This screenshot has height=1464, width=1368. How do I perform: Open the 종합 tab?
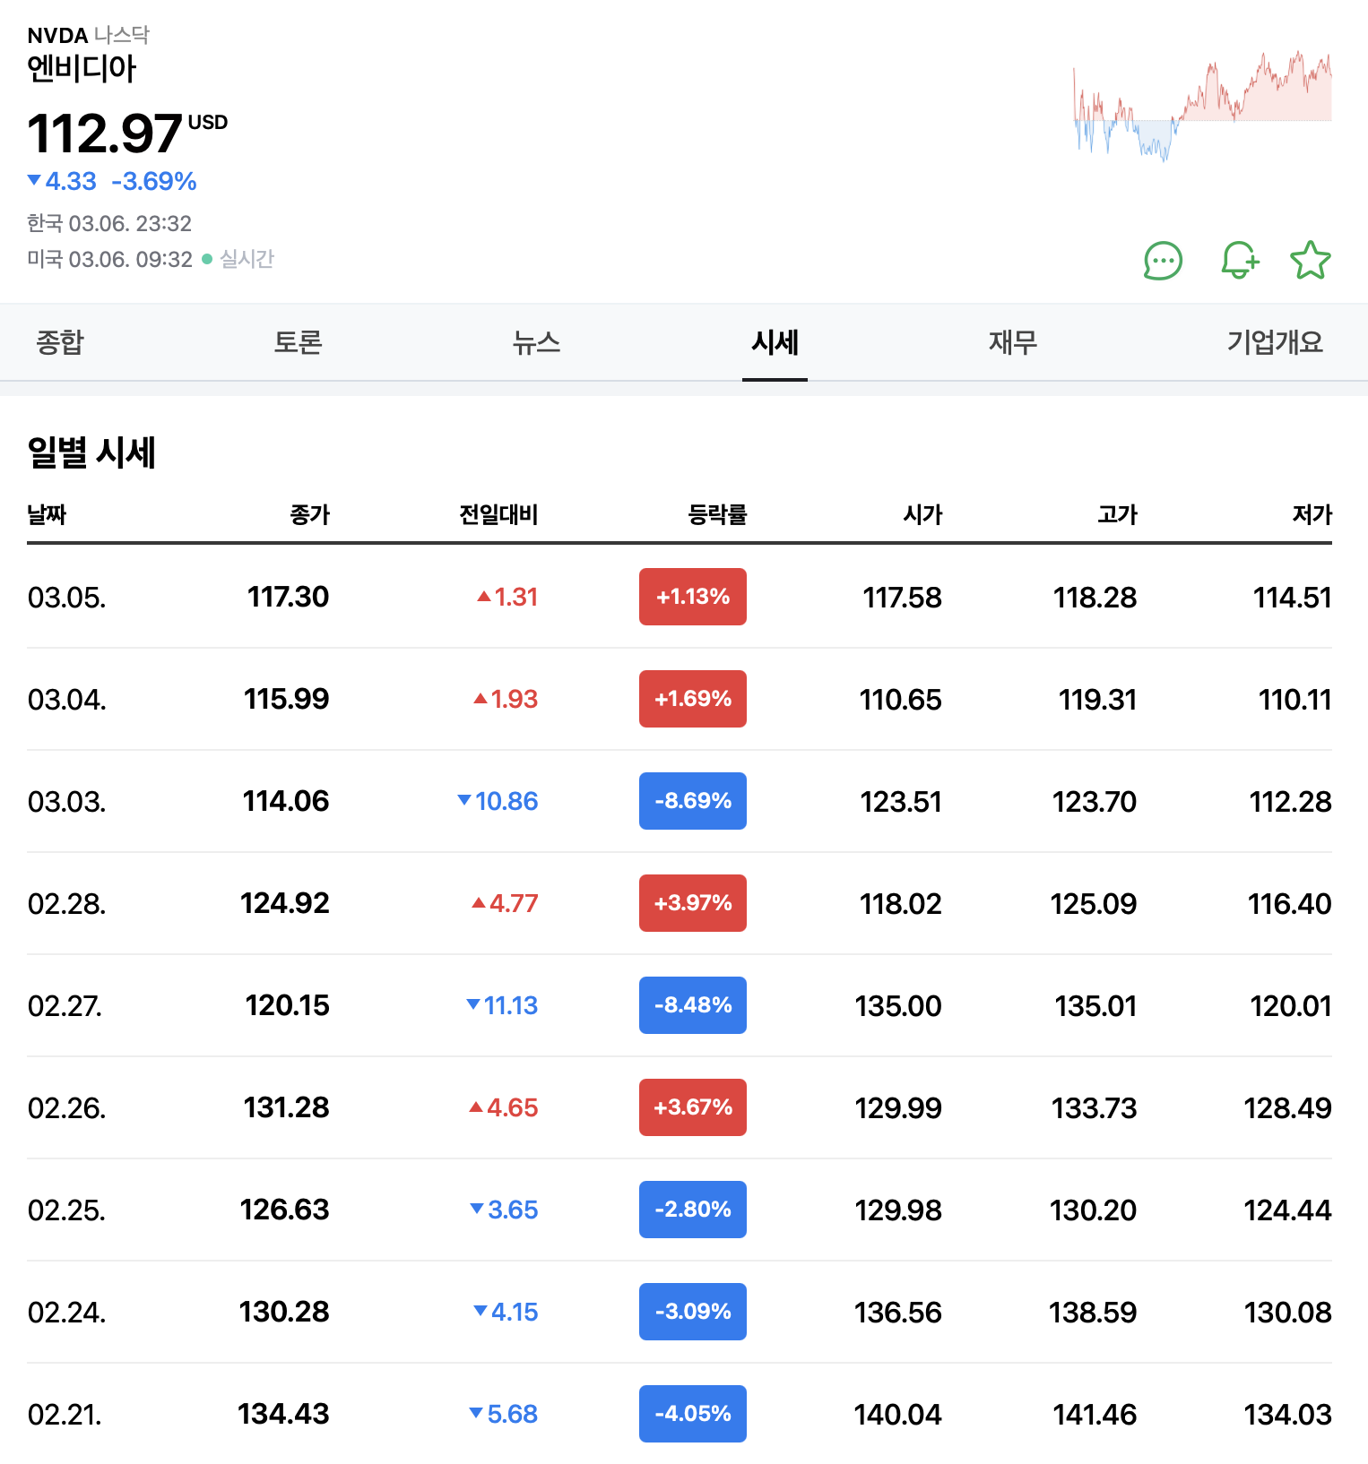[x=59, y=342]
